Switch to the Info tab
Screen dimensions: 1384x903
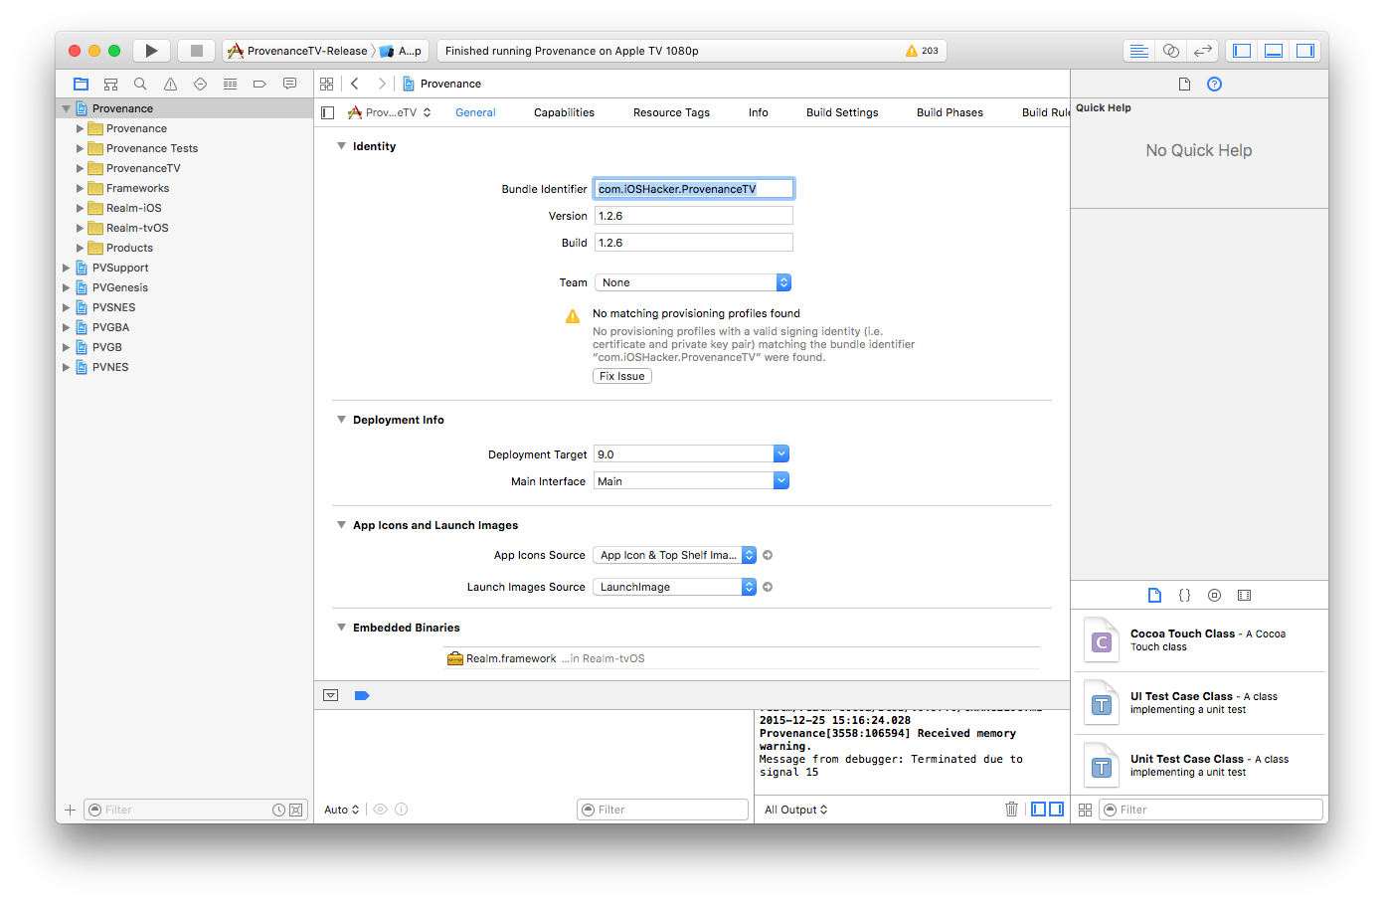(759, 112)
